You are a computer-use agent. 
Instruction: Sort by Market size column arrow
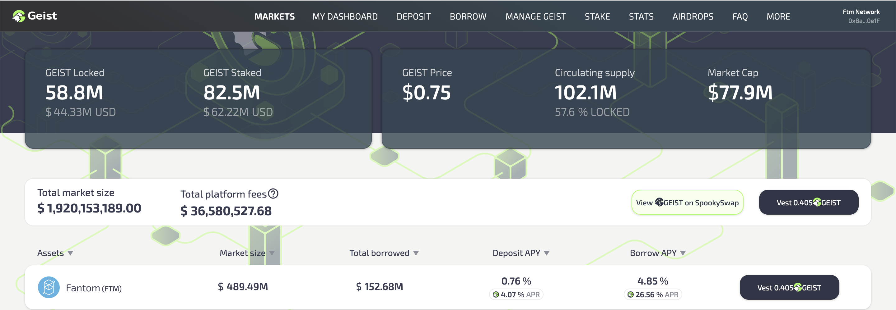[272, 253]
